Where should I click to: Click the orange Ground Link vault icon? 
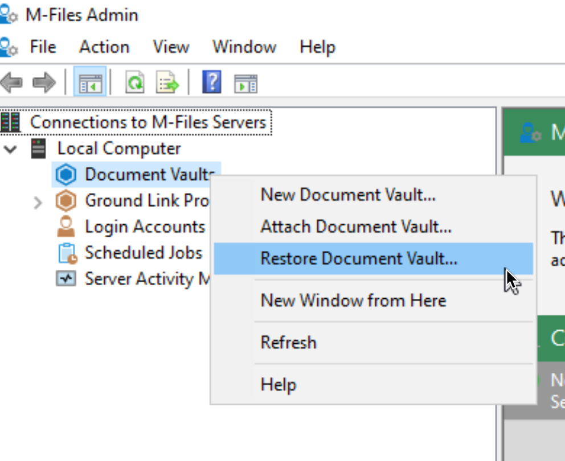click(66, 200)
